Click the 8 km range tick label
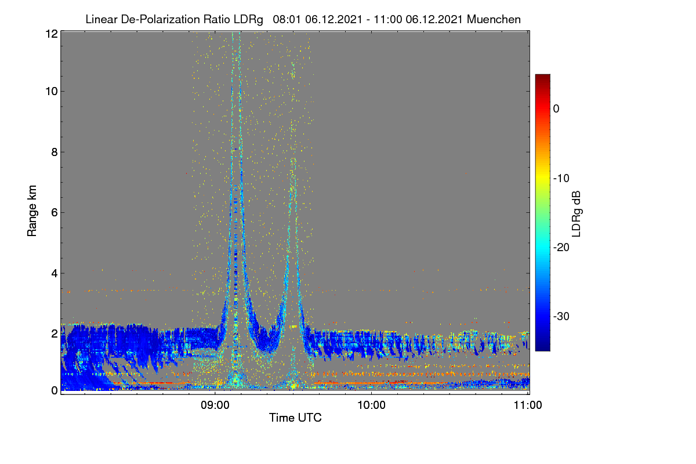 pyautogui.click(x=55, y=152)
